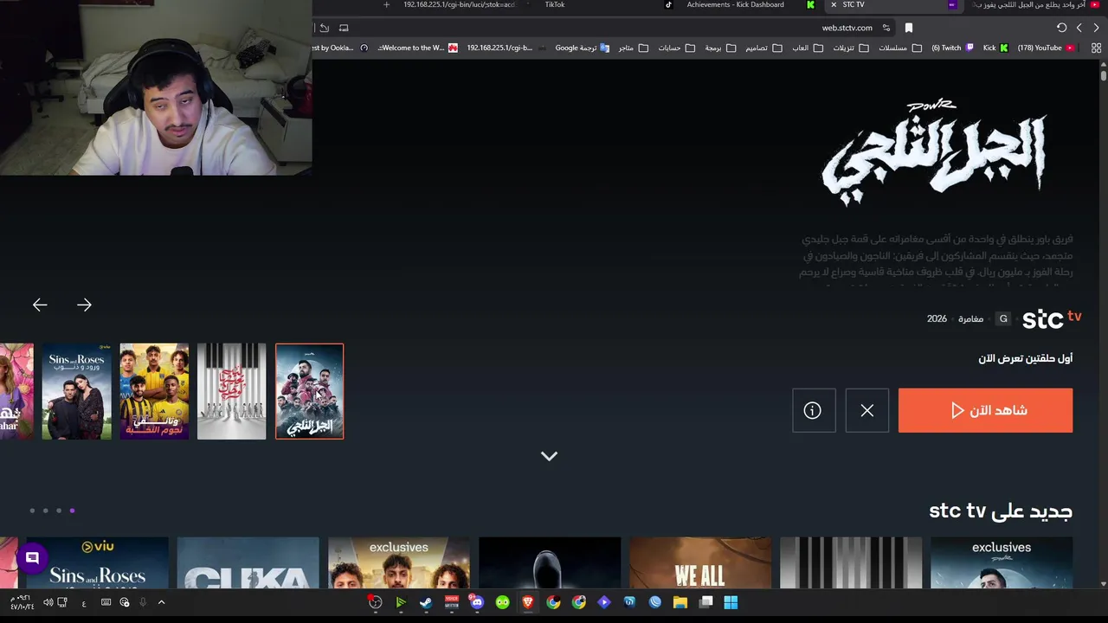
Task: Open the مغامرة genre tag
Action: (x=970, y=319)
